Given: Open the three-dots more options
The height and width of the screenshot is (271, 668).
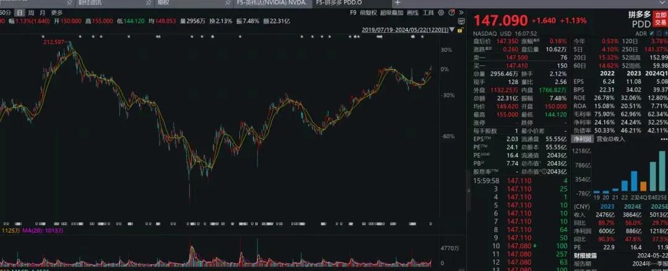Looking at the screenshot, I should coord(663,139).
